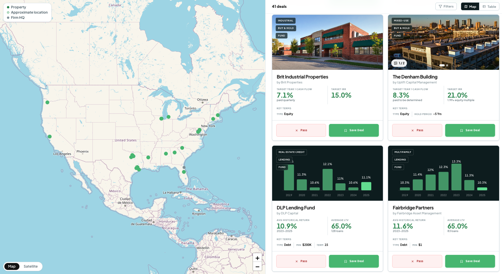Pass on DLP Lending Fund deal
Image resolution: width=502 pixels, height=274 pixels.
click(301, 261)
